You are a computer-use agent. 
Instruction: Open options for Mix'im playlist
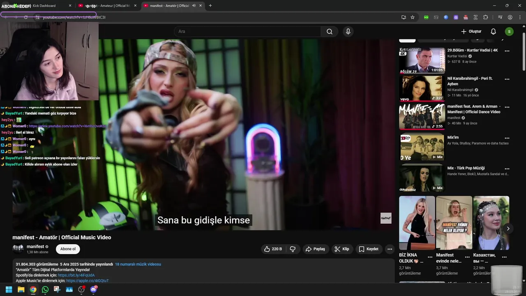507,138
